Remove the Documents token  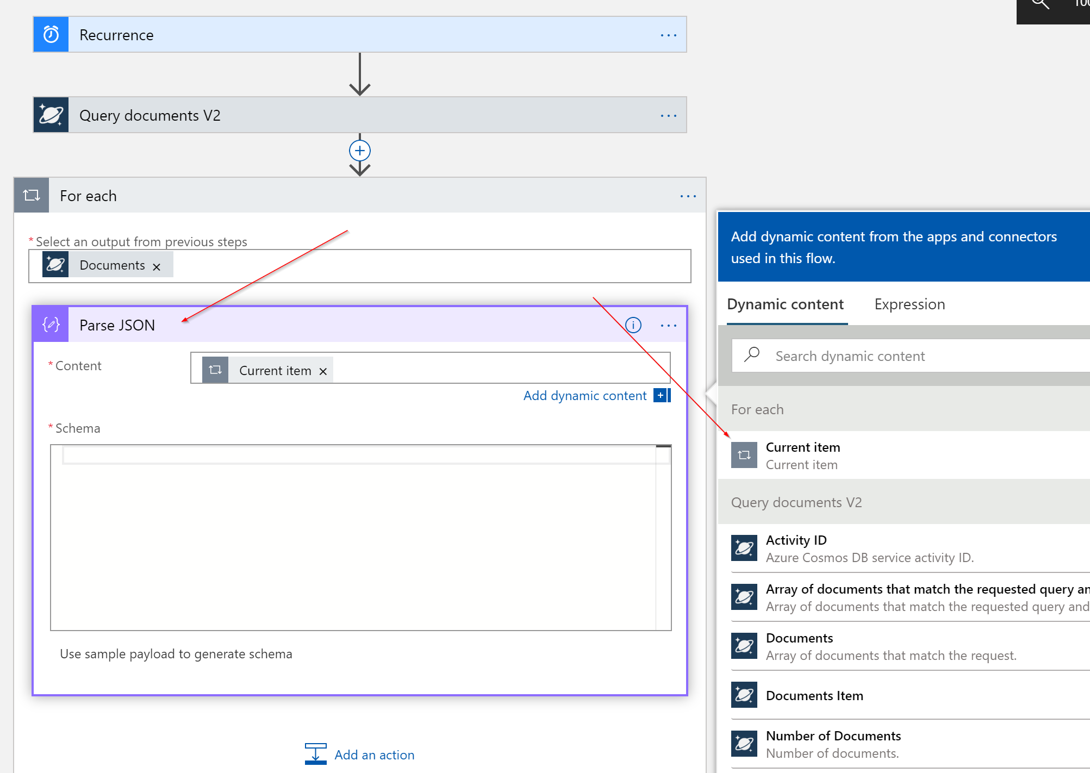click(157, 266)
